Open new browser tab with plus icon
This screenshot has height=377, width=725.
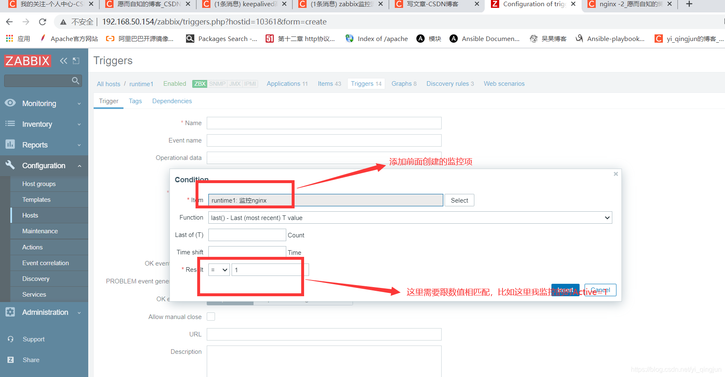tap(689, 4)
